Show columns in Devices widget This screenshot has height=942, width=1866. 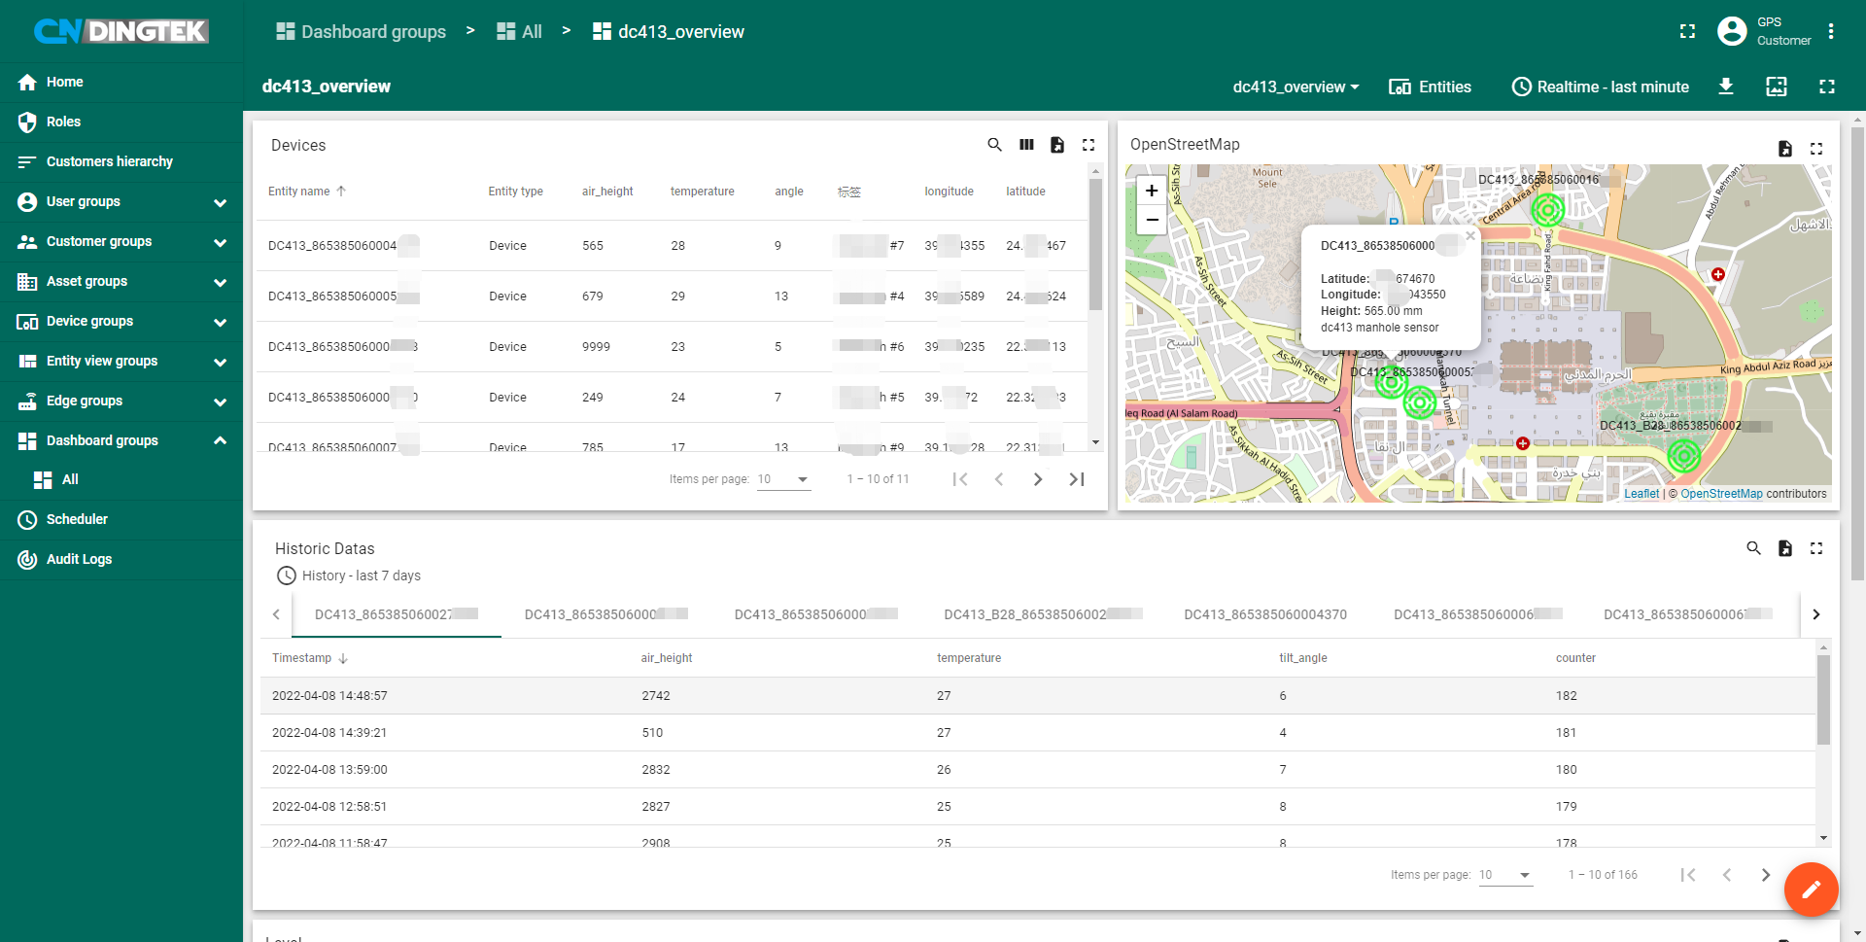coord(1026,145)
